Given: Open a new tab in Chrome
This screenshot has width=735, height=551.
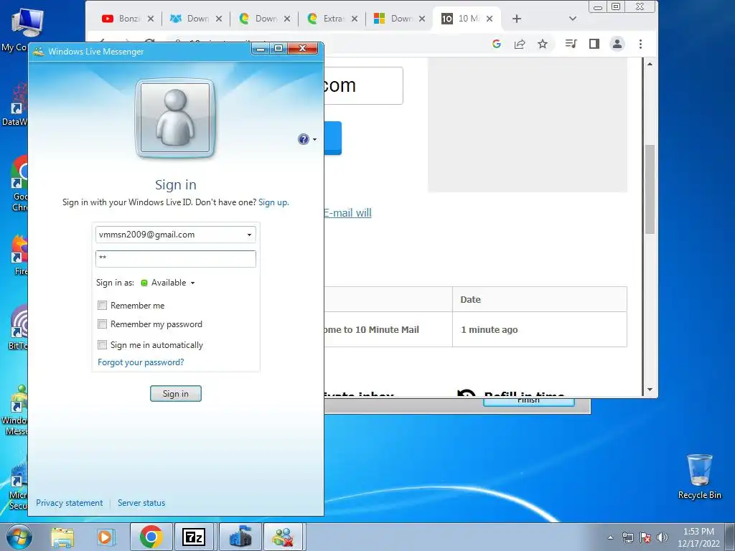Looking at the screenshot, I should click(x=517, y=19).
